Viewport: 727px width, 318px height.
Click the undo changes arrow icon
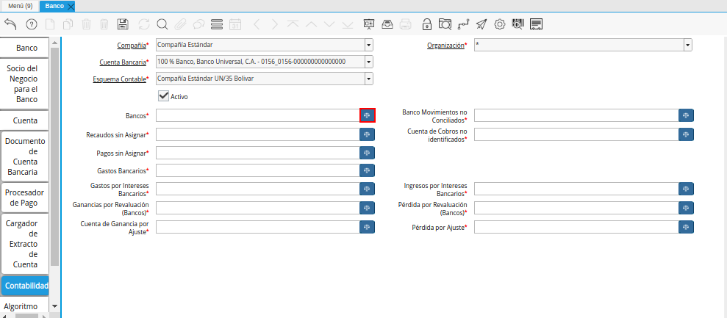10,24
